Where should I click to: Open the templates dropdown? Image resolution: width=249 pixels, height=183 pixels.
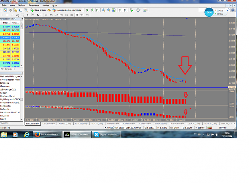click(145, 10)
